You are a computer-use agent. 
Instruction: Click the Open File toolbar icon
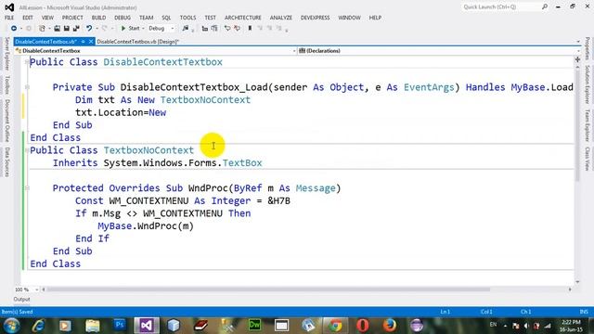coord(57,29)
